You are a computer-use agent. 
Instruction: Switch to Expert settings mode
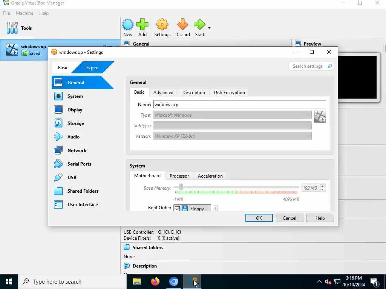(x=93, y=68)
